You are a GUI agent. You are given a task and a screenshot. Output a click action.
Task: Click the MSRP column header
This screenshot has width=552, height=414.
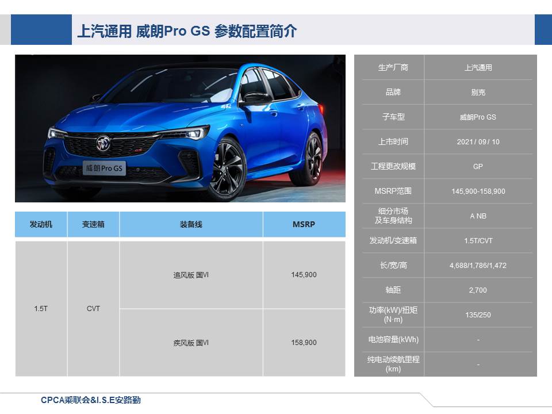pyautogui.click(x=304, y=224)
